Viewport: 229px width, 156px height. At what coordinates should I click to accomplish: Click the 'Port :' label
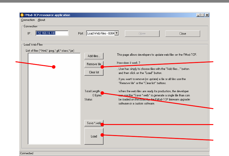point(81,33)
